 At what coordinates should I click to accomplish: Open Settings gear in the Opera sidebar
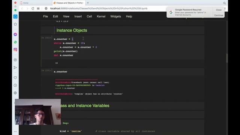click(15, 93)
